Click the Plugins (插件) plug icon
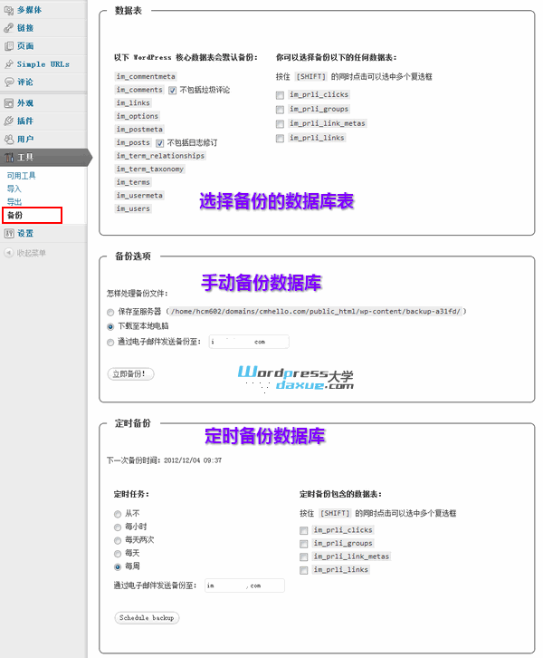This screenshot has height=658, width=543. point(8,121)
